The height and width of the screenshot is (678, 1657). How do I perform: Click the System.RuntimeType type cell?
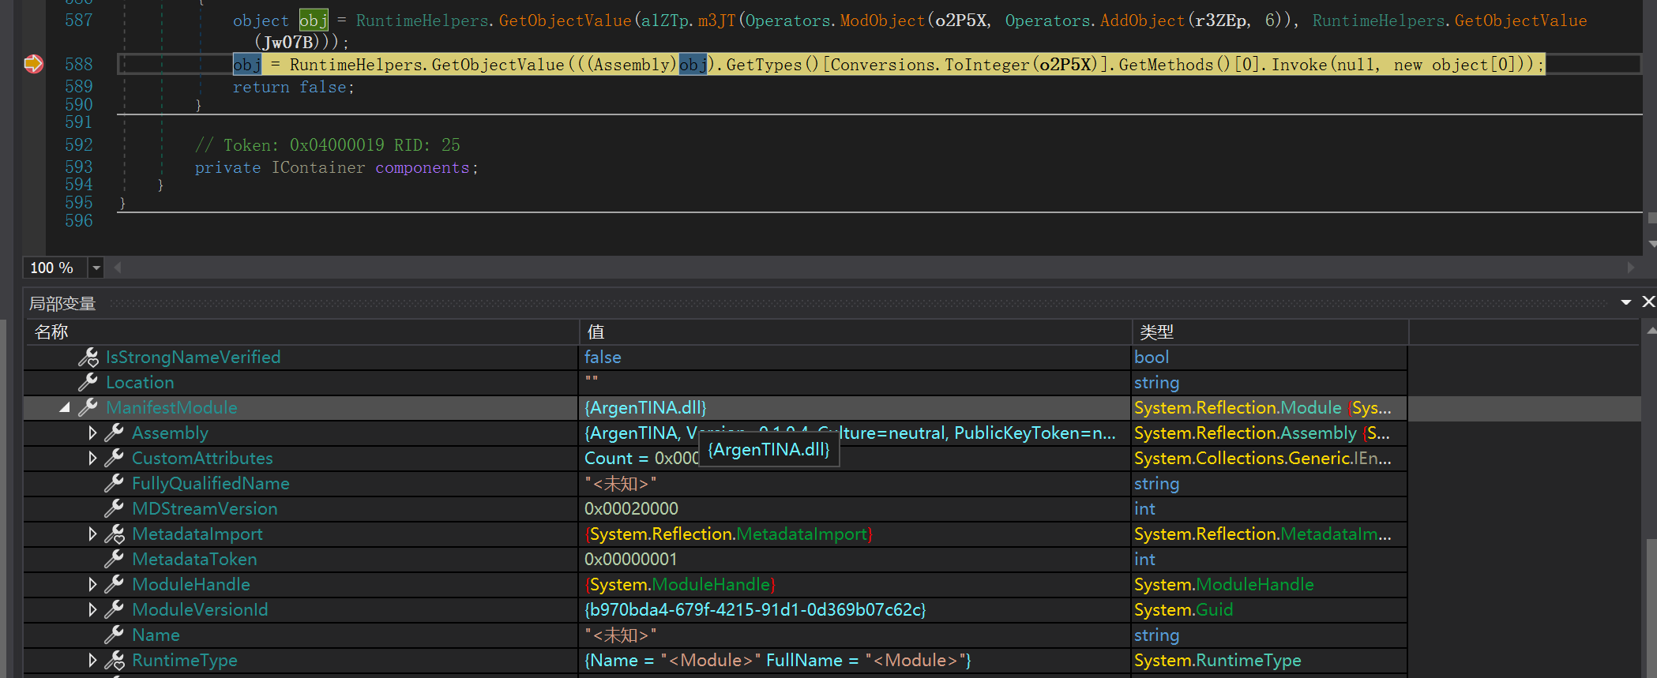1217,661
